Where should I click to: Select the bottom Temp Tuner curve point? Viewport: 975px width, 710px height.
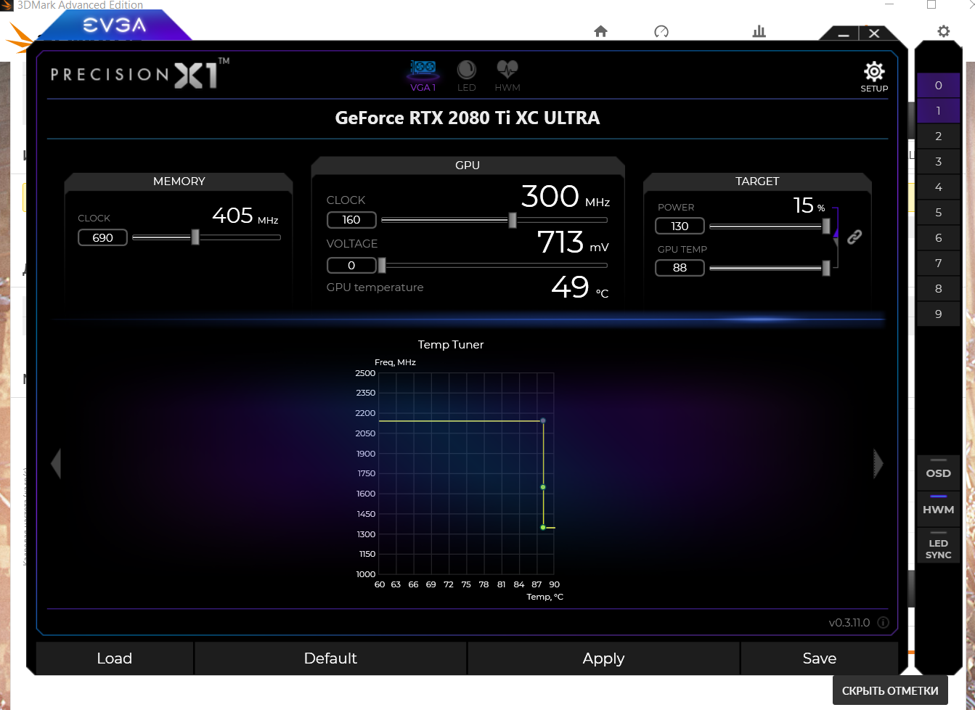click(x=543, y=528)
